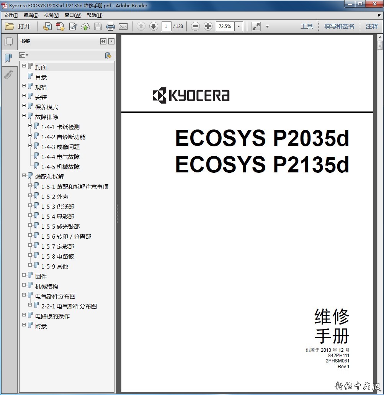The height and width of the screenshot is (395, 384).
Task: Select the 1-4-4 电气故障 bookmark
Action: tap(60, 157)
